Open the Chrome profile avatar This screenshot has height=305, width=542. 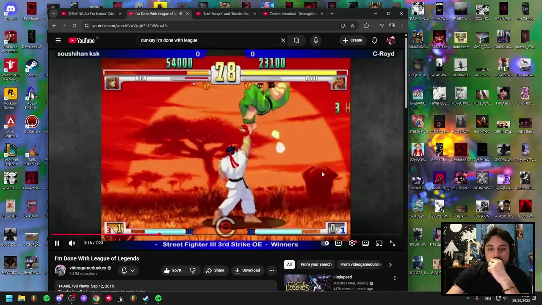(x=392, y=26)
